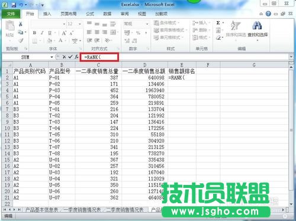Viewport: 296px width, 221px height.
Task: Toggle align text left
Action: click(x=89, y=32)
